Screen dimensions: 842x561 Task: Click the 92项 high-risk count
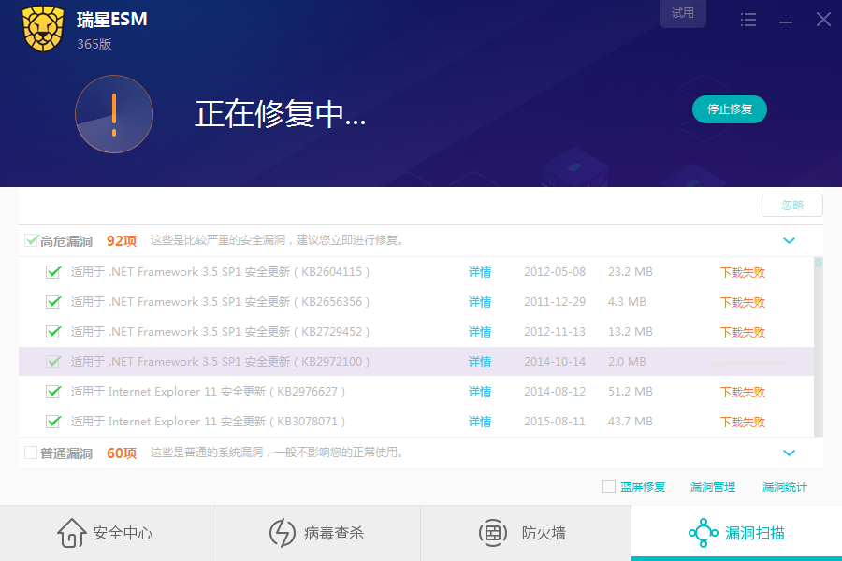pos(122,240)
